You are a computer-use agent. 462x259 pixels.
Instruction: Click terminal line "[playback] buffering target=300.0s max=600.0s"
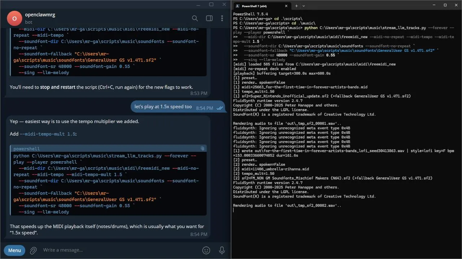click(x=282, y=73)
